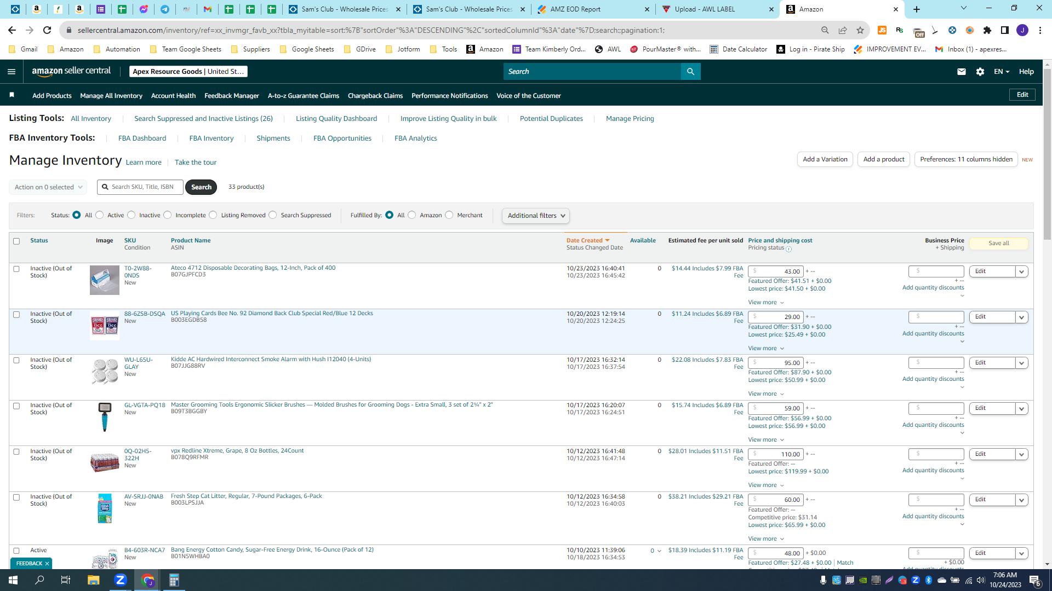Open the Calculator app in taskbar
1052x591 pixels.
click(x=174, y=580)
